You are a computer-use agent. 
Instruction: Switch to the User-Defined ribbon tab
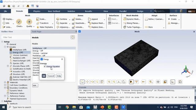pos(54,11)
